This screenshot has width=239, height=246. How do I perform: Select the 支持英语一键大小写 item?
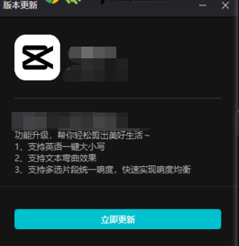point(60,147)
